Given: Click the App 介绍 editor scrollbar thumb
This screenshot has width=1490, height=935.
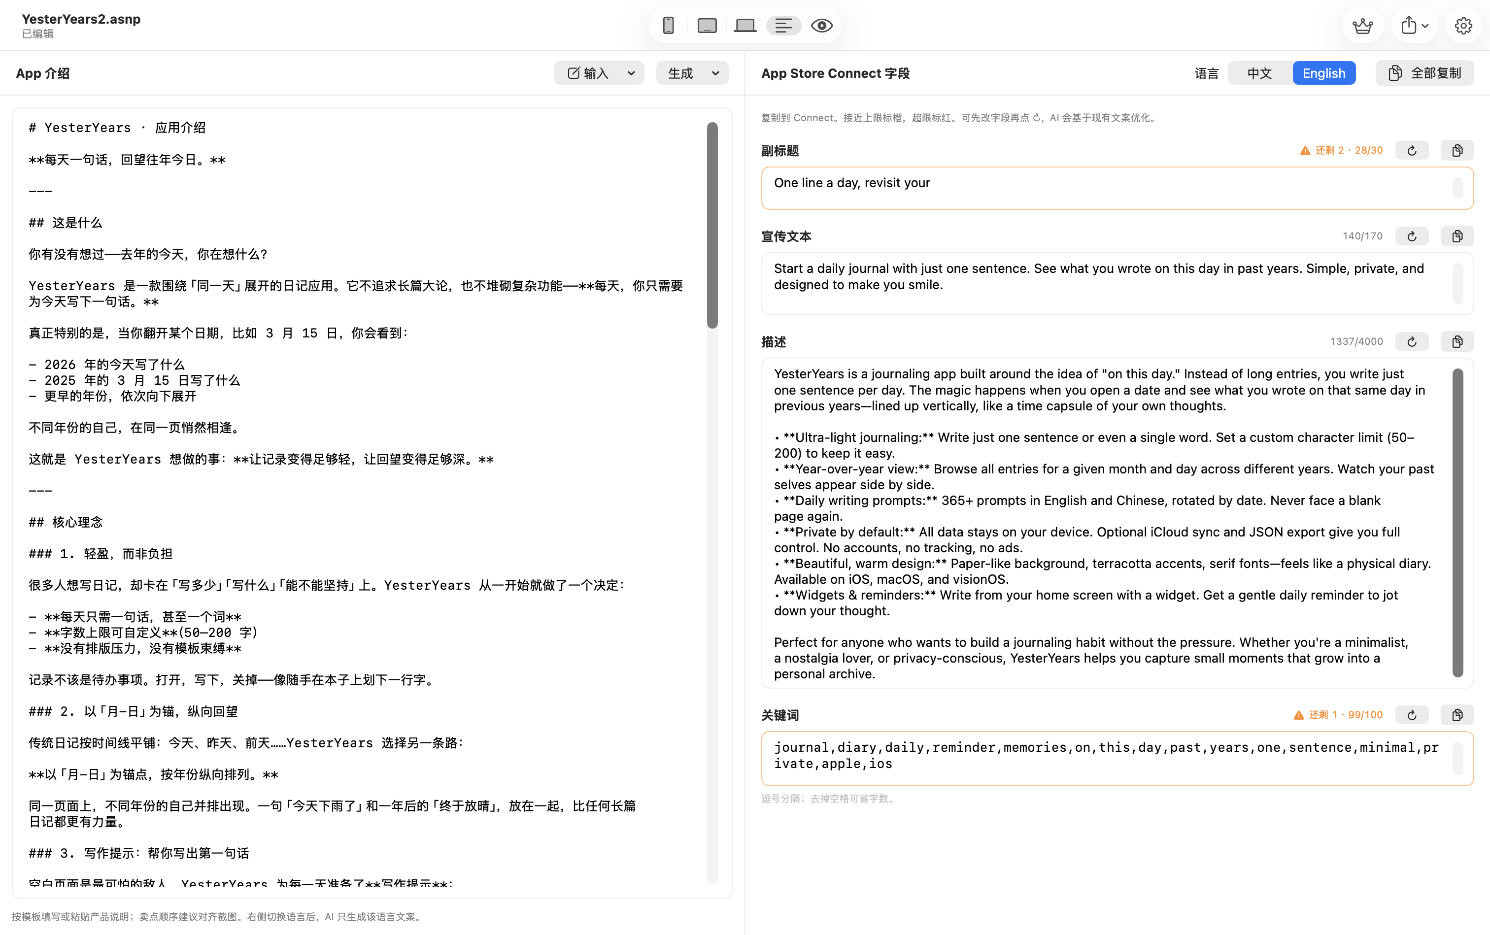Looking at the screenshot, I should click(712, 225).
